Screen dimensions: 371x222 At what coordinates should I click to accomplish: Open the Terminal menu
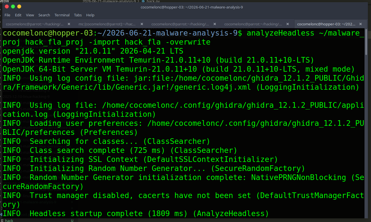pyautogui.click(x=62, y=15)
